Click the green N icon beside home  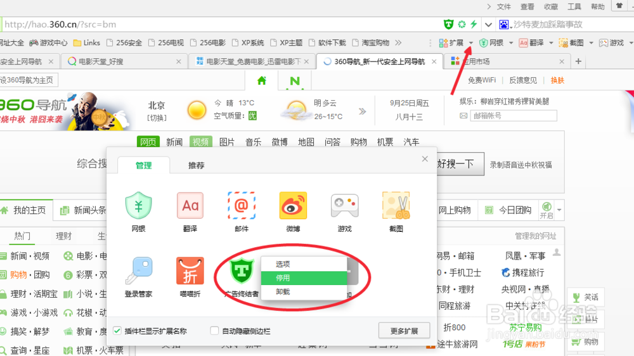click(295, 81)
